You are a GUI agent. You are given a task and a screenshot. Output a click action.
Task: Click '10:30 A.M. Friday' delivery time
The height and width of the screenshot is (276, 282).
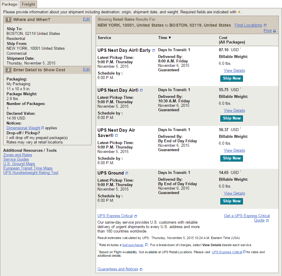click(174, 101)
